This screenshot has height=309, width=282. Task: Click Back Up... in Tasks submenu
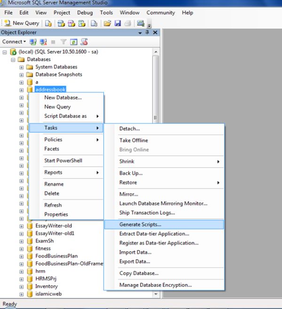point(164,173)
